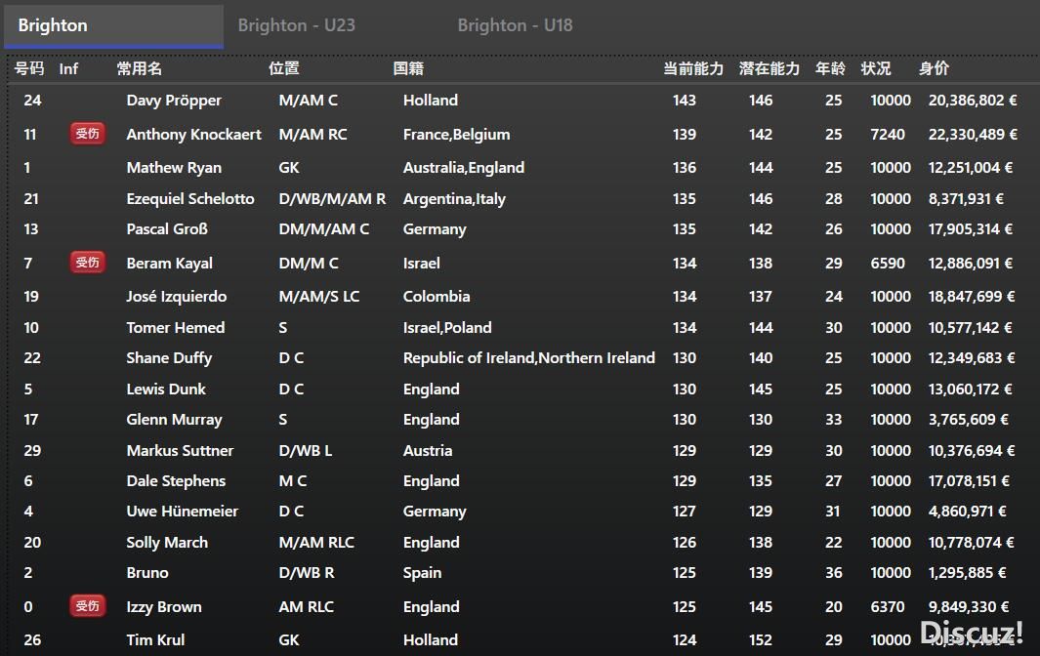The width and height of the screenshot is (1040, 656).
Task: Click position M/AM RLC
Action: pyautogui.click(x=316, y=542)
